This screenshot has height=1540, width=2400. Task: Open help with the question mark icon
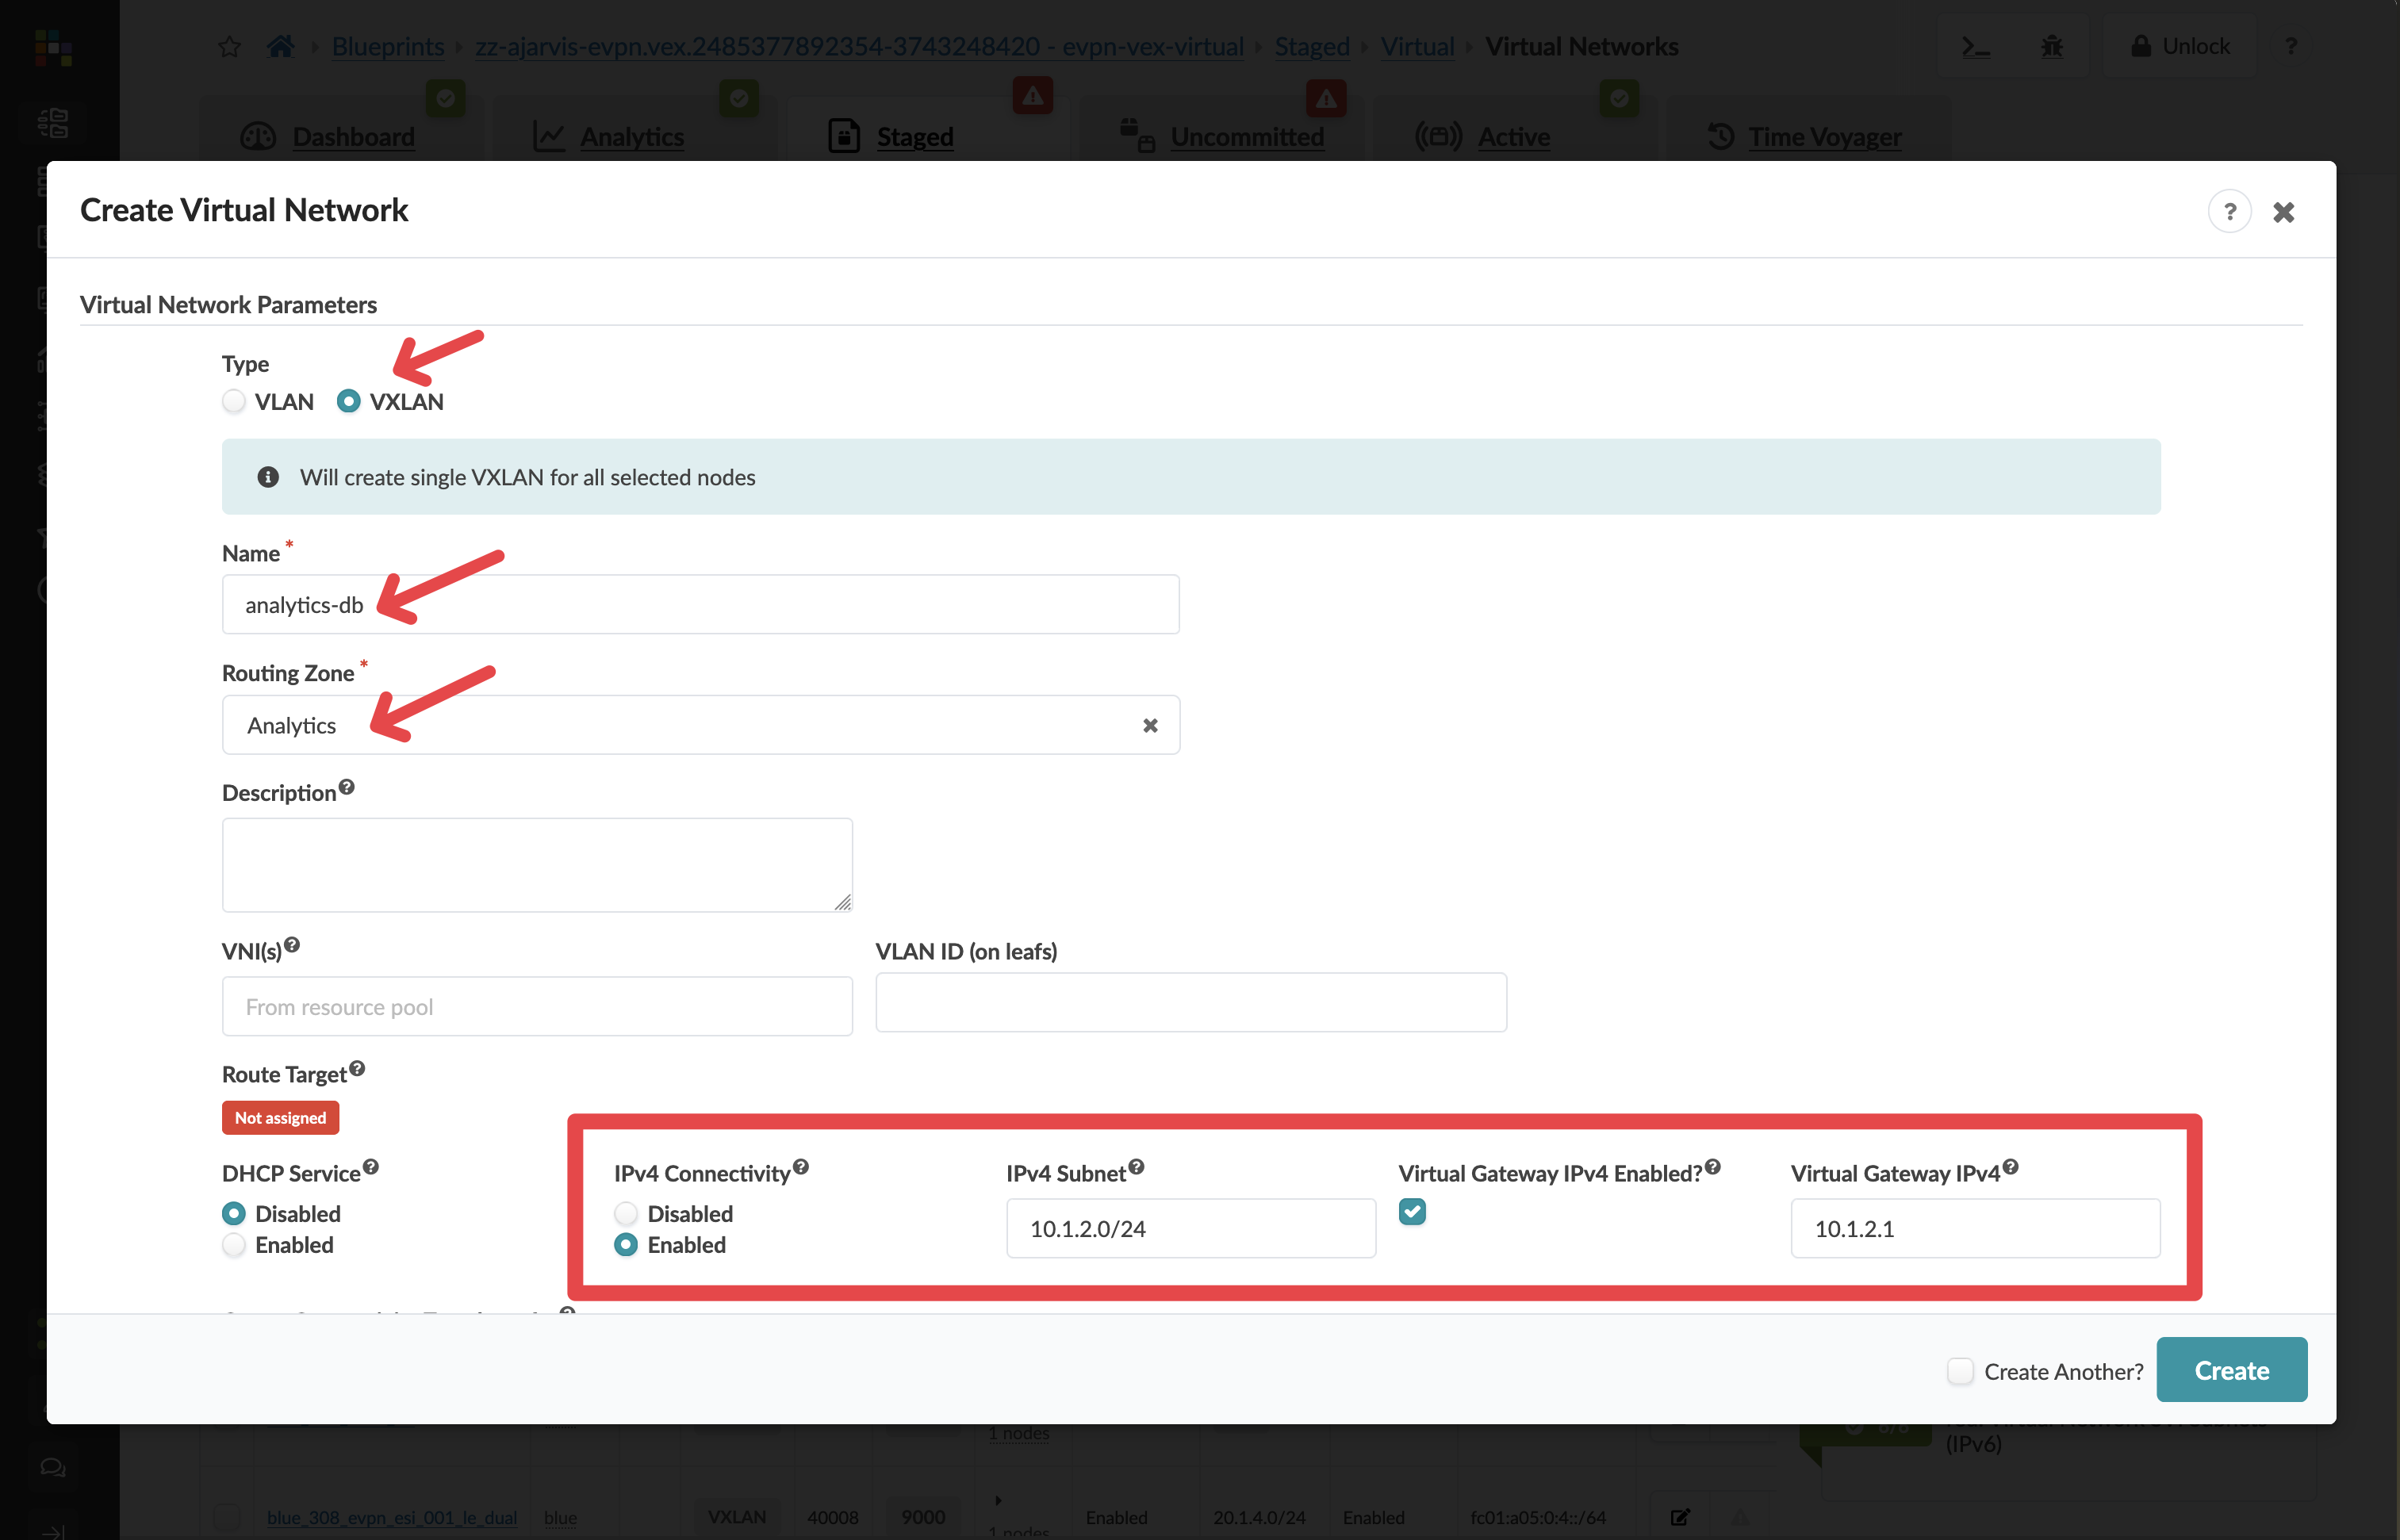(2291, 45)
